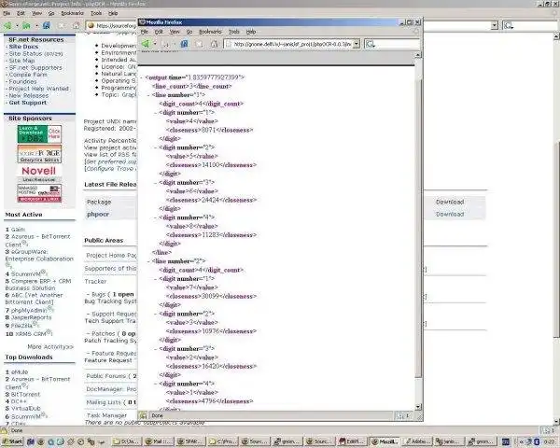Image resolution: width=560 pixels, height=448 pixels.
Task: Open URL history dropdown in front window
Action: click(x=357, y=44)
